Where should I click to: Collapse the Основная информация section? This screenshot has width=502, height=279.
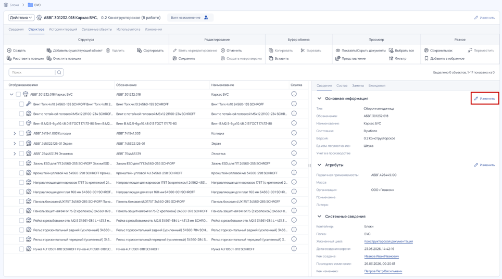coord(319,98)
